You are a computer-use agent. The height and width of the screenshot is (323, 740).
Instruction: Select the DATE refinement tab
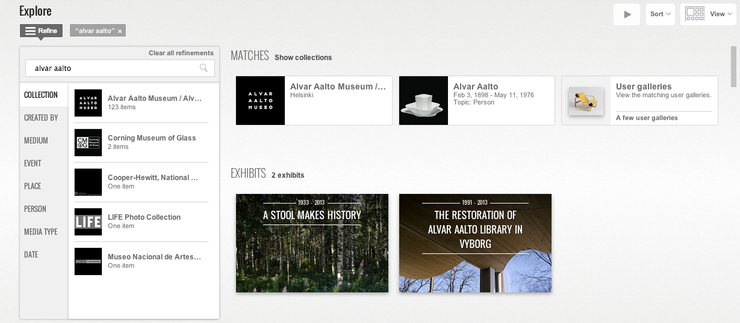(44, 255)
